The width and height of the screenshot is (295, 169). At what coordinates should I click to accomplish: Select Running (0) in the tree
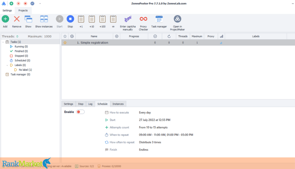(21, 47)
